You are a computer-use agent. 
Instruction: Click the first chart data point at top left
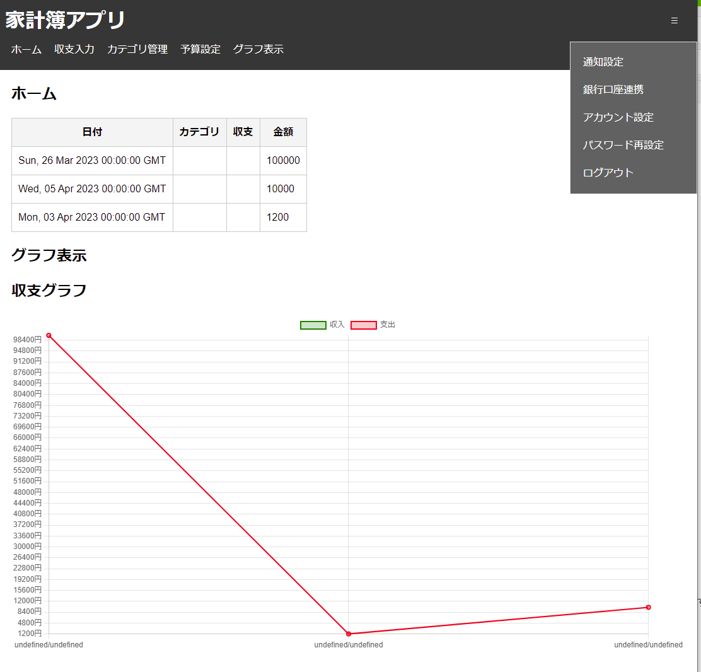pos(49,335)
